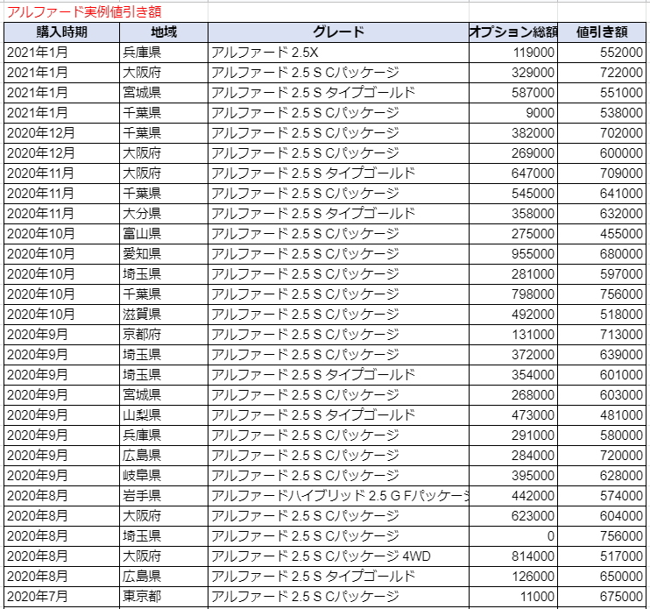Select the region cell 富山県

164,234
